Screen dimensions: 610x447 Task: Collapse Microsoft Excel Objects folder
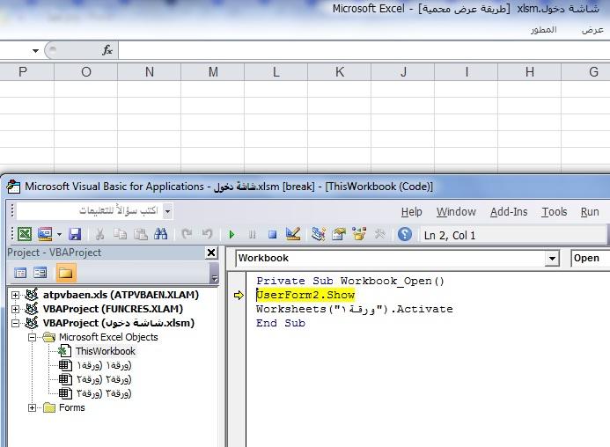tap(32, 337)
